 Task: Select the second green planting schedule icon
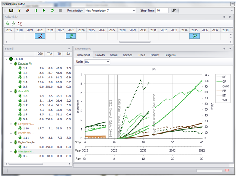pyautogui.click(x=14, y=23)
